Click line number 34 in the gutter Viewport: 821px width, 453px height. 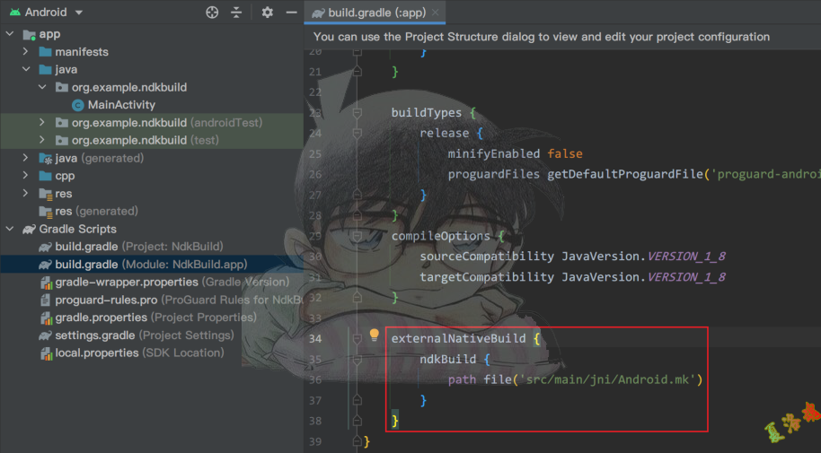314,339
